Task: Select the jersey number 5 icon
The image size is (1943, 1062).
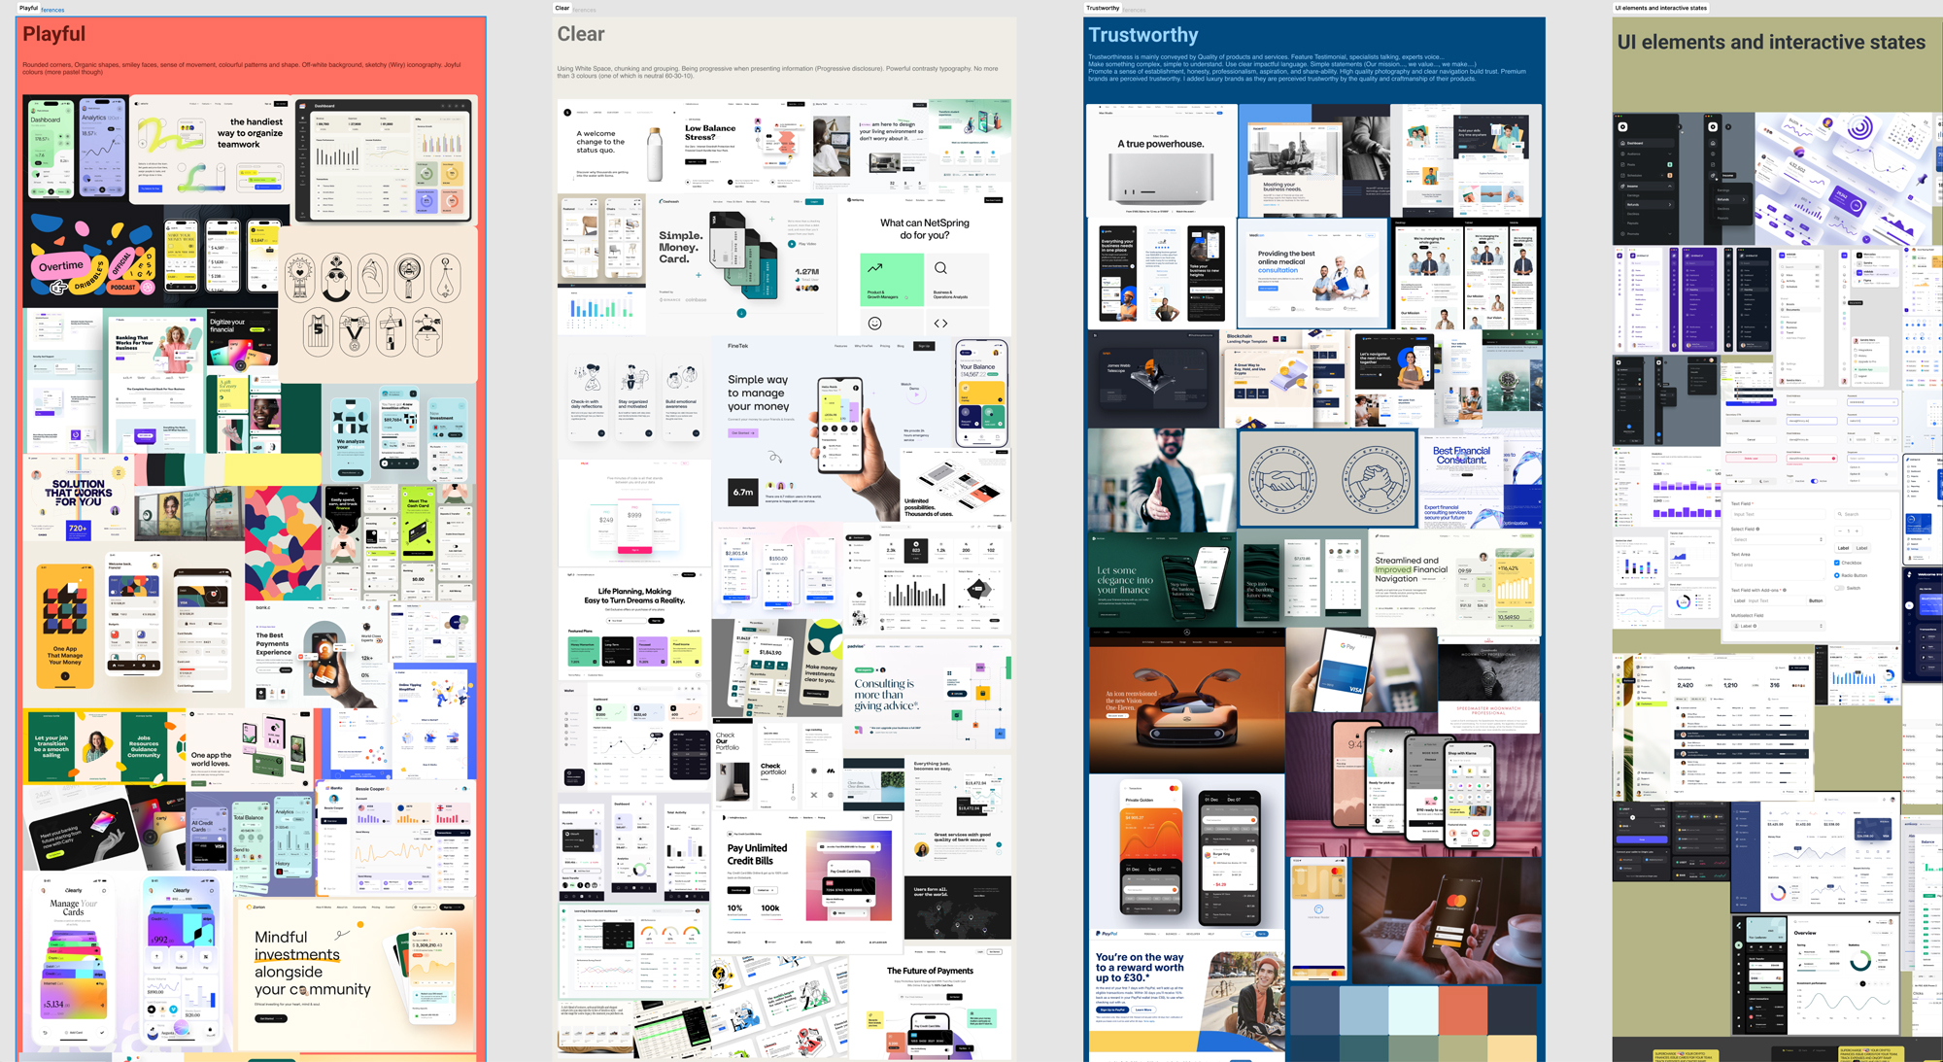Action: 319,331
